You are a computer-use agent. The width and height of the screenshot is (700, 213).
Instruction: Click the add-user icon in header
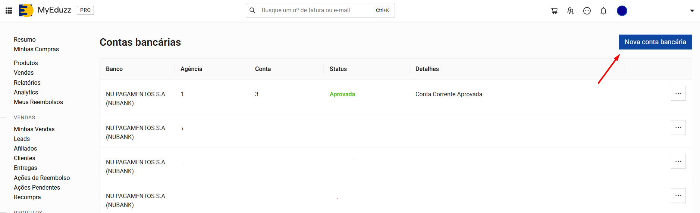(571, 11)
